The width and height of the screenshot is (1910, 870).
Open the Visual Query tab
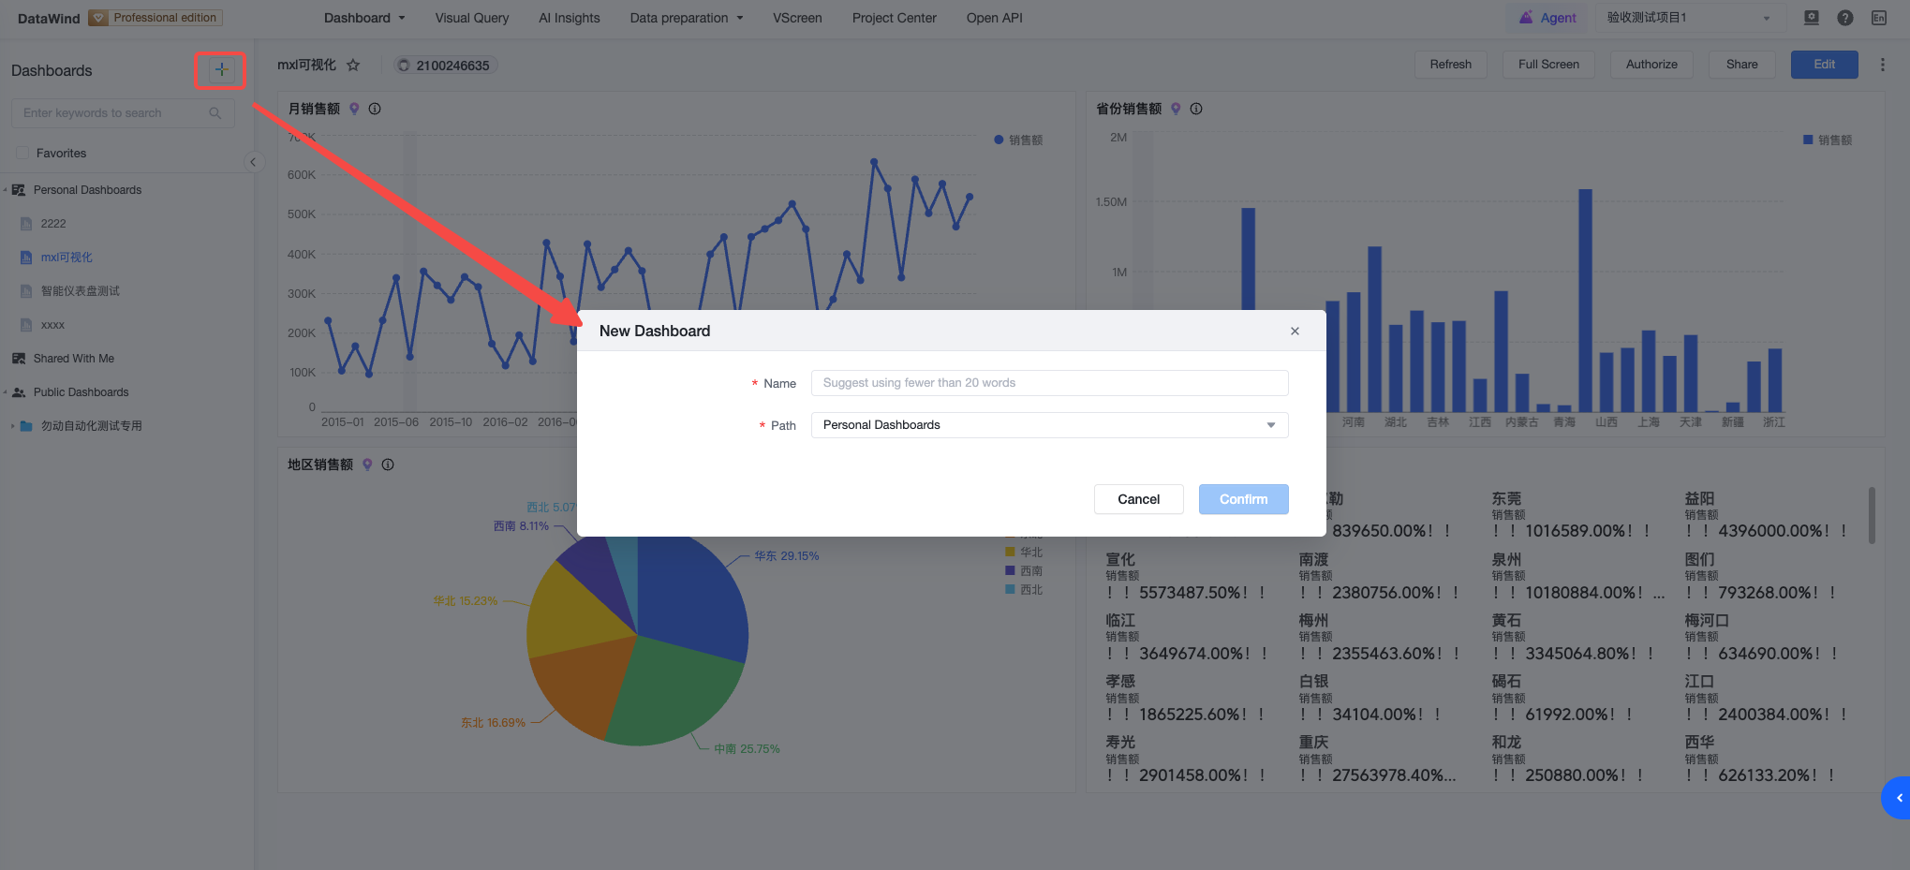(x=472, y=18)
